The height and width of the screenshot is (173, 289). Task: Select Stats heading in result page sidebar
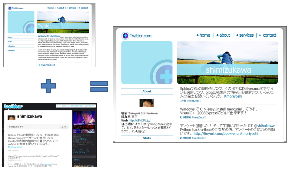click(x=147, y=138)
